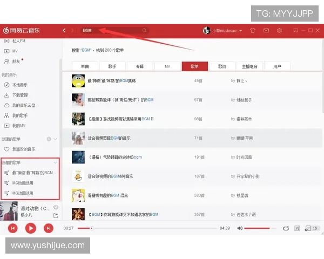Collapse the 创建的歌单 section

(55, 139)
